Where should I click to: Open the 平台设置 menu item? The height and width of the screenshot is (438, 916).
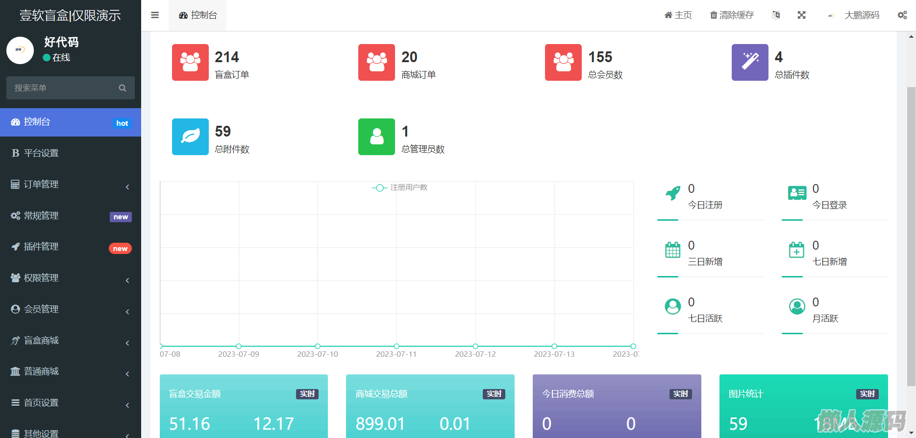70,153
